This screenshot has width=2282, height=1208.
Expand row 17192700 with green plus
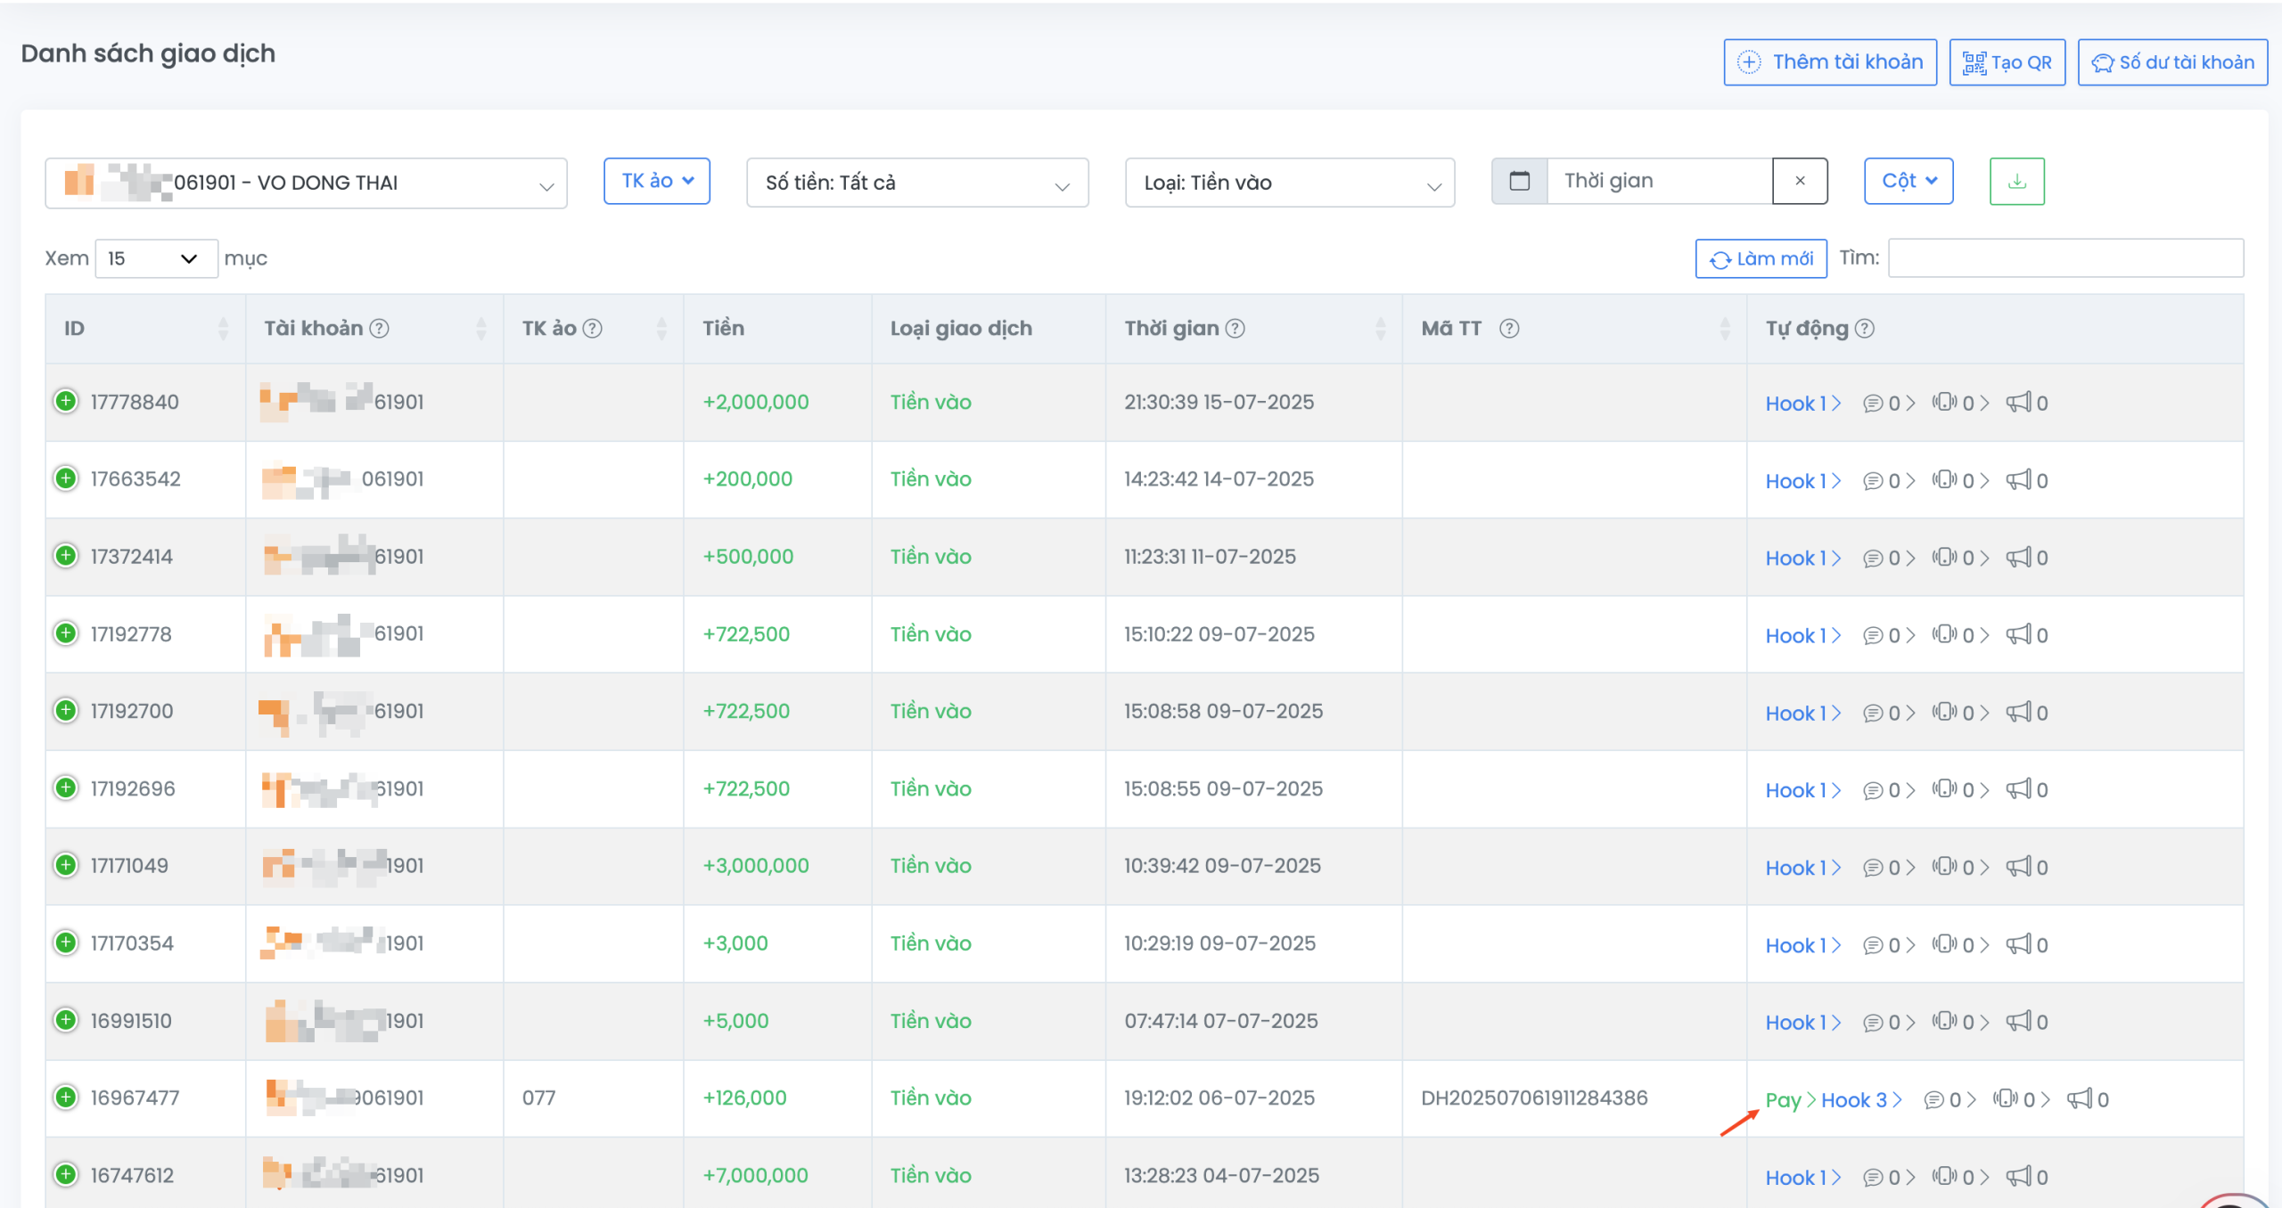(66, 711)
